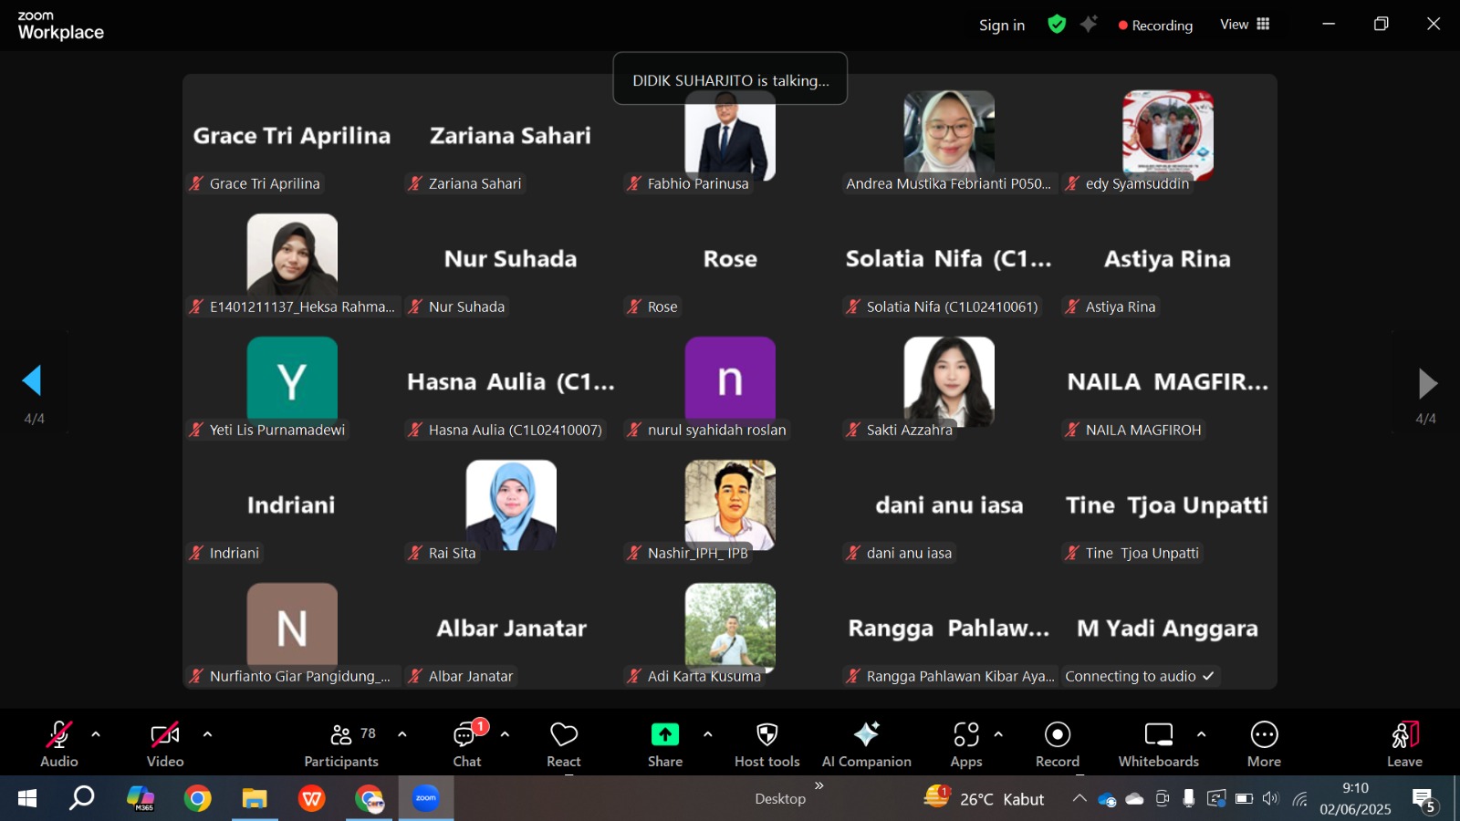The width and height of the screenshot is (1460, 821).
Task: Select Sakti Azzahra's video tile
Action: click(x=949, y=383)
